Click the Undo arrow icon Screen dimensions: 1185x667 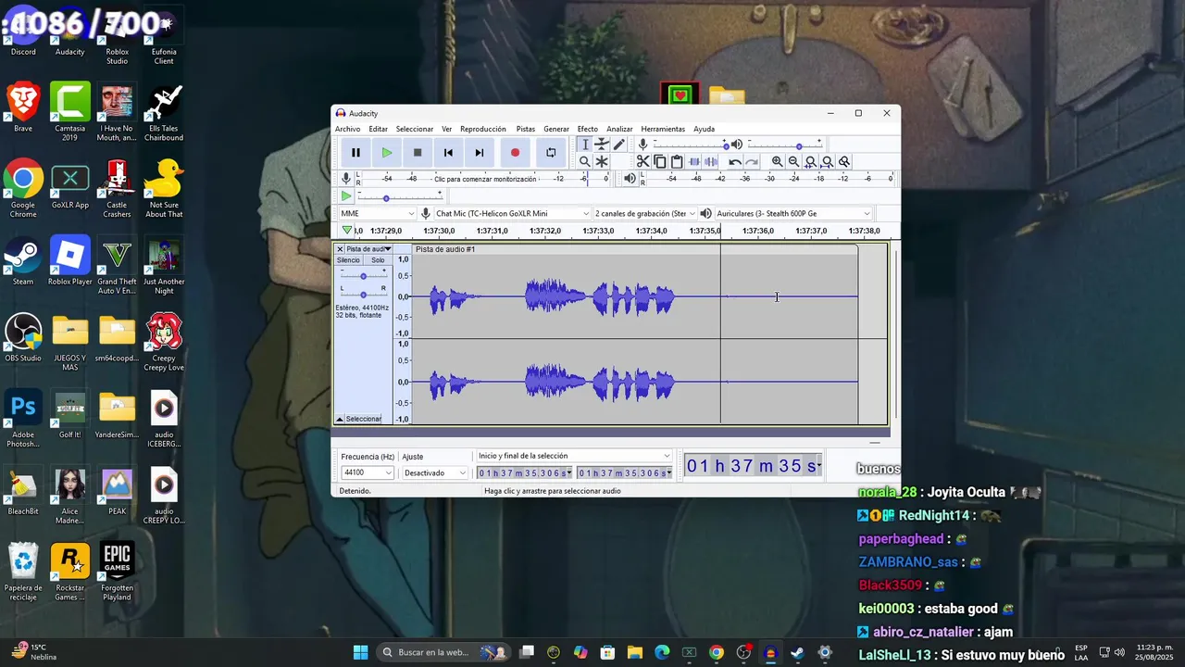(735, 161)
